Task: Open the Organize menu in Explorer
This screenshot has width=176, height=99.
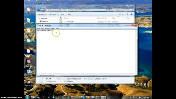Action: 42,14
